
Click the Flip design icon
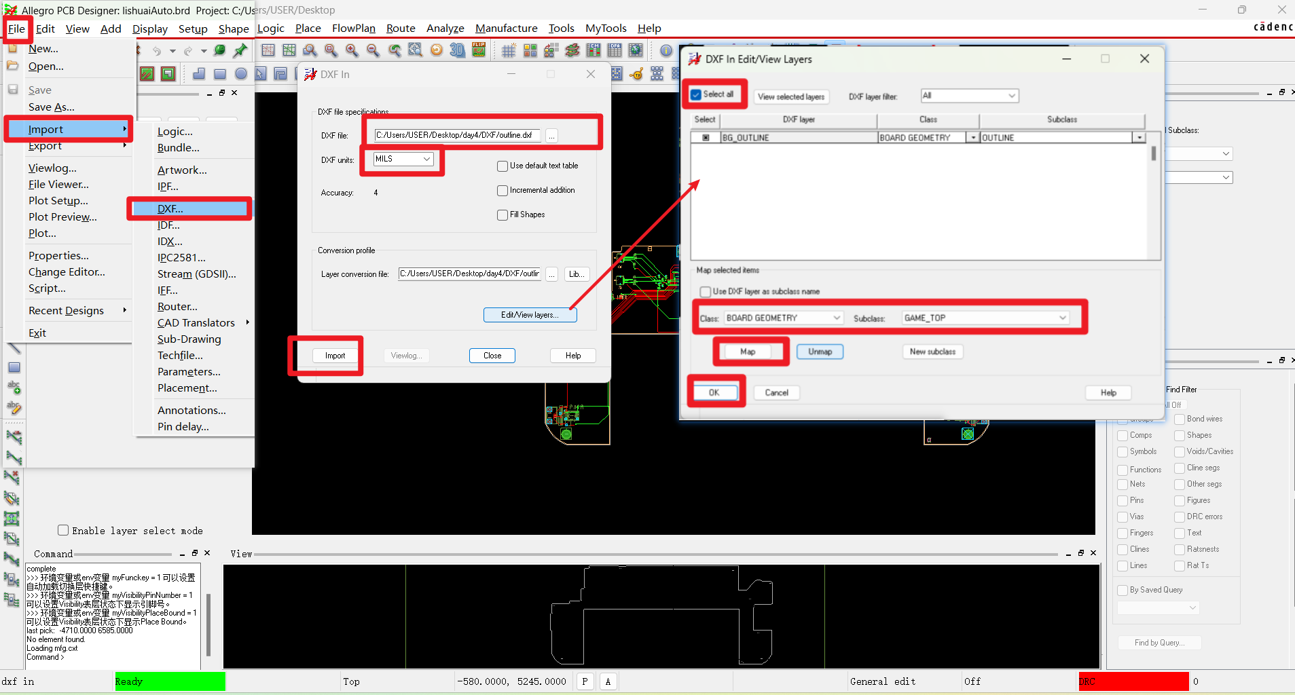(479, 50)
